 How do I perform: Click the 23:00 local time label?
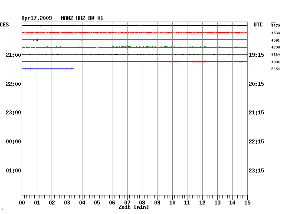click(x=13, y=113)
